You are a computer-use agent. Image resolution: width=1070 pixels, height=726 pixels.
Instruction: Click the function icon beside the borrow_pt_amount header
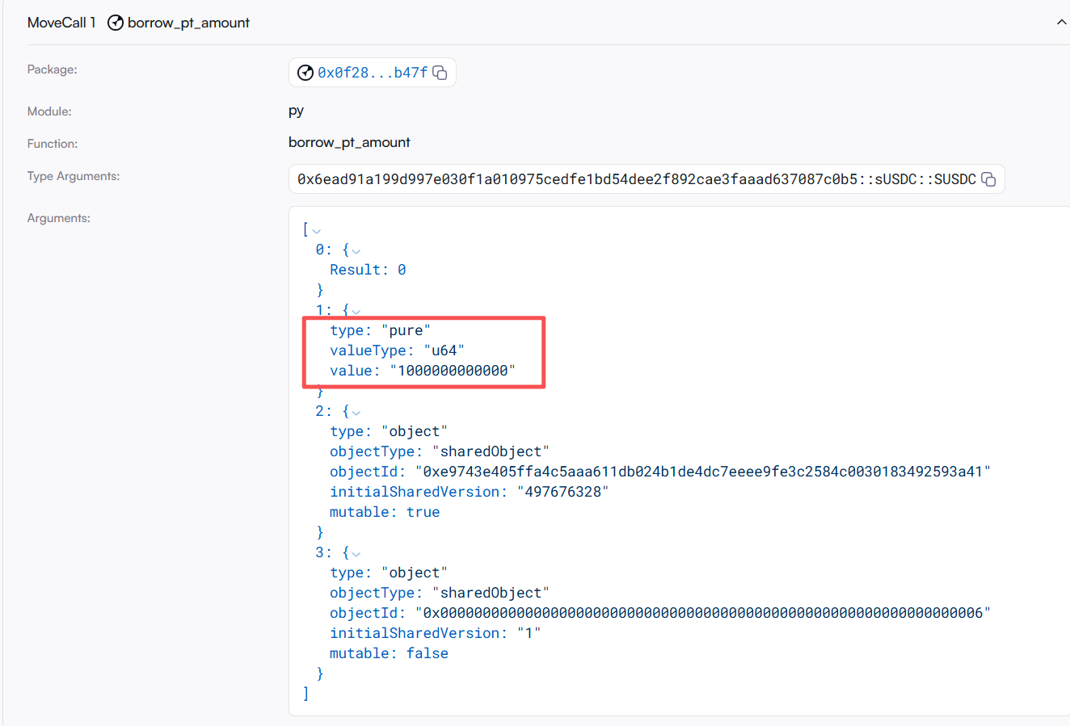(x=116, y=23)
